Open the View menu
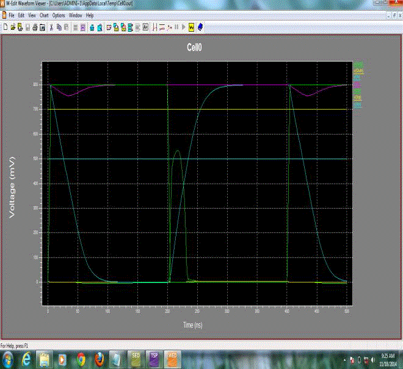 [32, 15]
